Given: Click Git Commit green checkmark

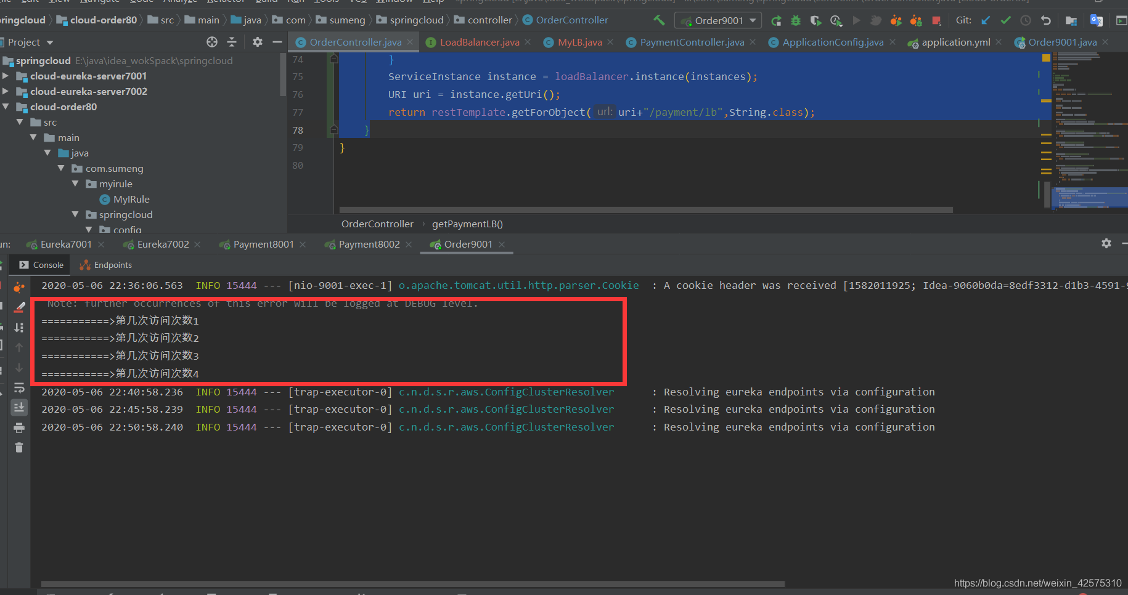Looking at the screenshot, I should 1005,20.
